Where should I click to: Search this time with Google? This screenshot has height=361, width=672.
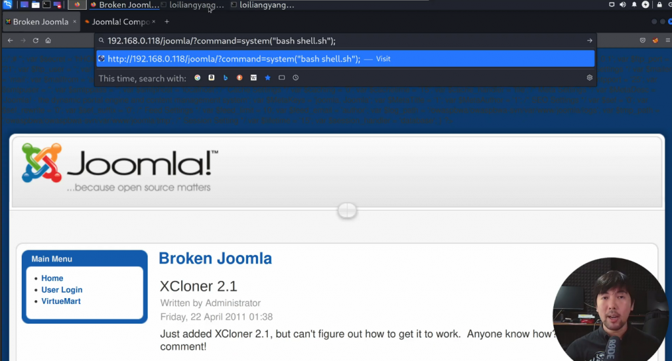coord(198,78)
